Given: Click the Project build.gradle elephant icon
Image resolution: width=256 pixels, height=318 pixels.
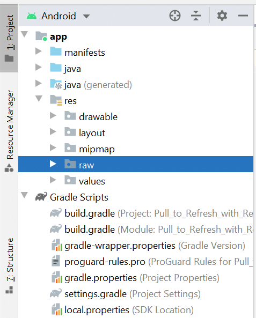Looking at the screenshot, I should pyautogui.click(x=56, y=212).
